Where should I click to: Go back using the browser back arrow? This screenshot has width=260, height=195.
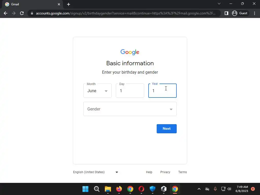6,13
